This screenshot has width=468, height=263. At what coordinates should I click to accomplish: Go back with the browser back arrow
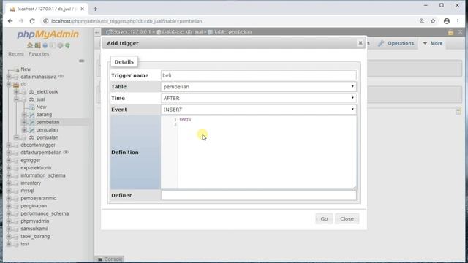tap(10, 21)
